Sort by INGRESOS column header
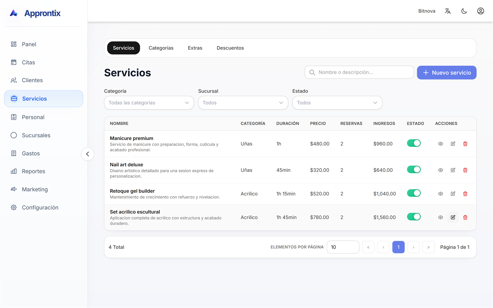 pos(384,124)
